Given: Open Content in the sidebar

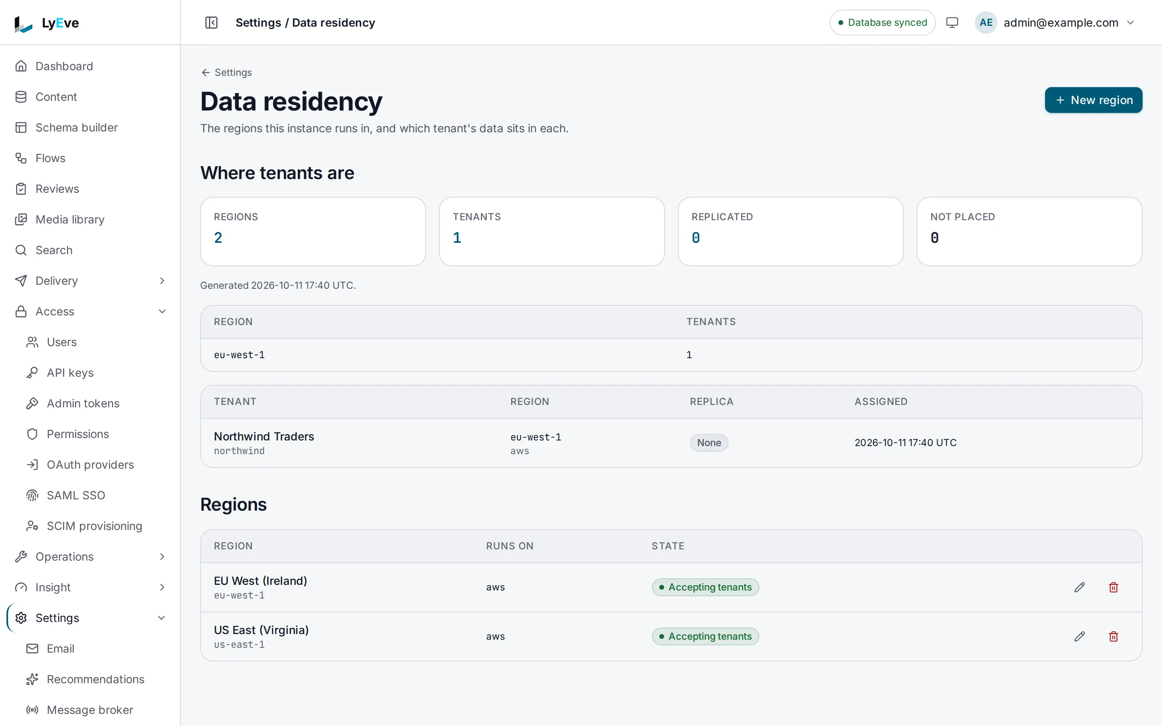Looking at the screenshot, I should point(90,97).
